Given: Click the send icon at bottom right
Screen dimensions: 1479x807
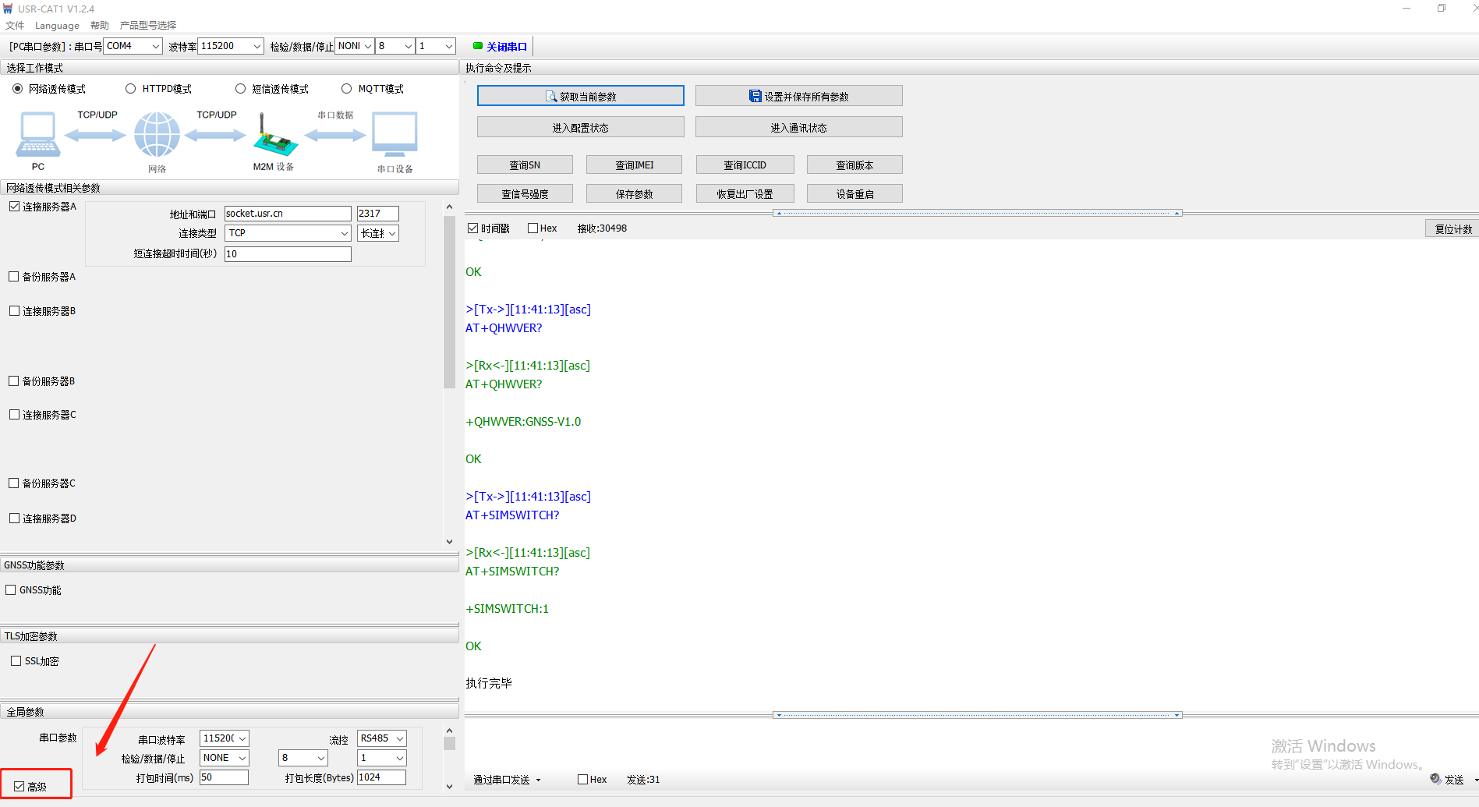Looking at the screenshot, I should coord(1435,779).
